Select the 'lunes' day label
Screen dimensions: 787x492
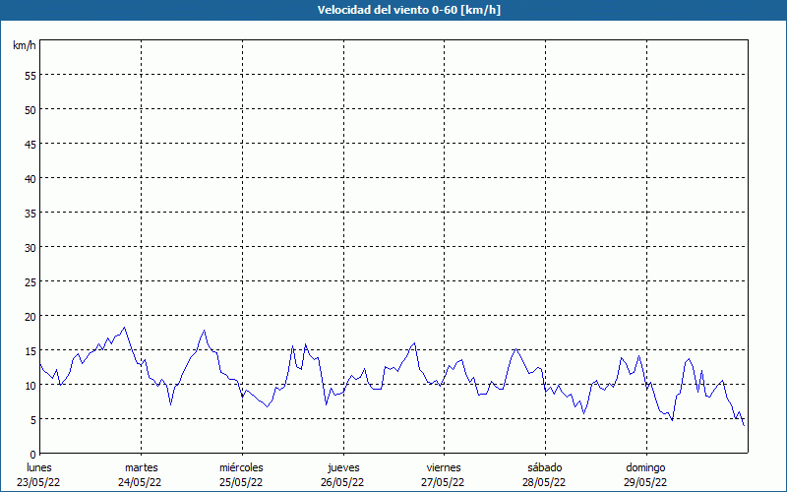39,467
